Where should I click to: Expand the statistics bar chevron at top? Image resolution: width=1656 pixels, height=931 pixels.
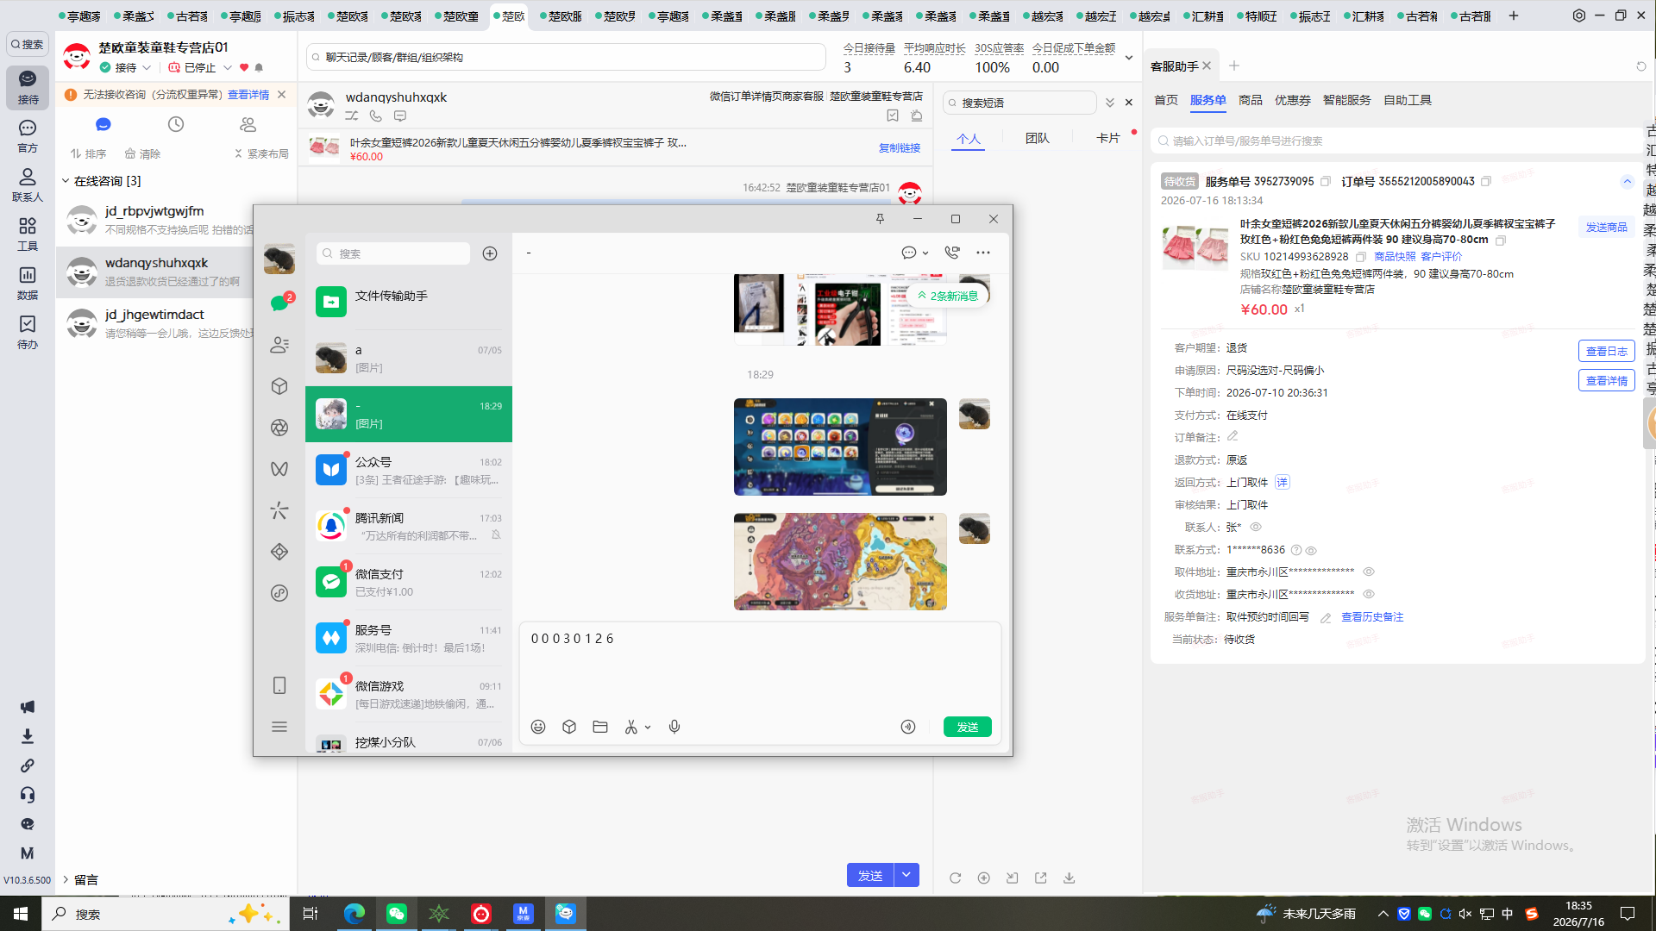(1128, 58)
